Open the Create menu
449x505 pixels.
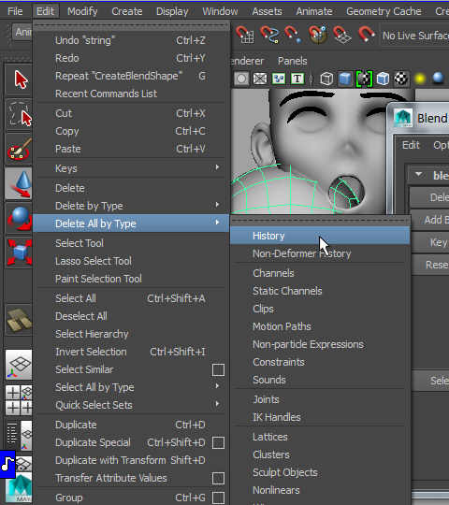(127, 11)
